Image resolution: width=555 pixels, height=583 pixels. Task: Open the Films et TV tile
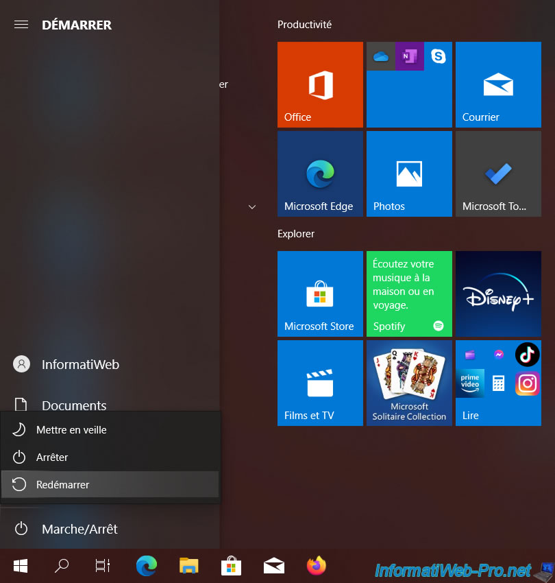(320, 383)
